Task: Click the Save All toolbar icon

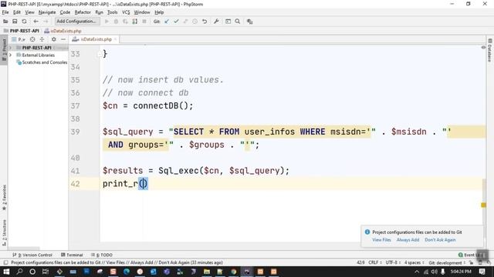Action: coord(15,22)
